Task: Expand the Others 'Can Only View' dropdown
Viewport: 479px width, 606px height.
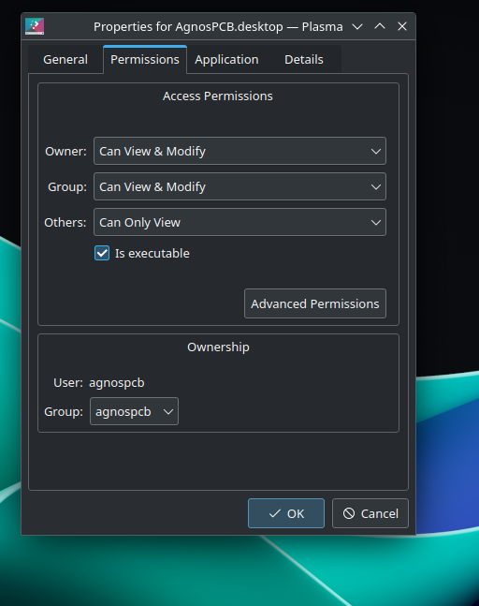Action: [x=239, y=222]
